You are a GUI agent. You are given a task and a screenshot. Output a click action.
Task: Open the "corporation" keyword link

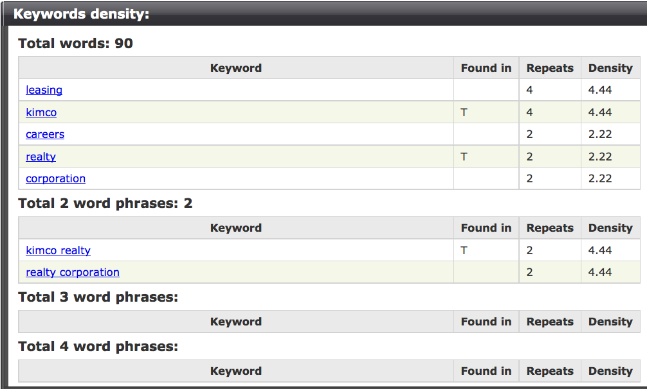[x=55, y=178]
